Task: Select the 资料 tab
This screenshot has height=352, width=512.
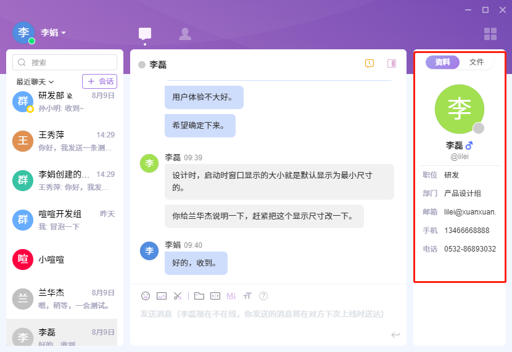Action: (442, 62)
